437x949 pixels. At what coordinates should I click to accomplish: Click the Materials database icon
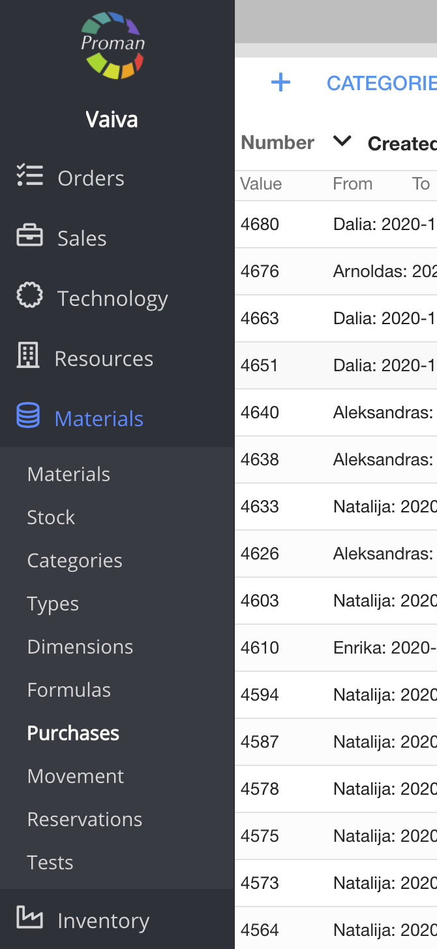pyautogui.click(x=28, y=416)
